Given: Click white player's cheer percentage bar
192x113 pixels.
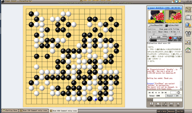Looking at the screenshot, I should [x=158, y=37].
